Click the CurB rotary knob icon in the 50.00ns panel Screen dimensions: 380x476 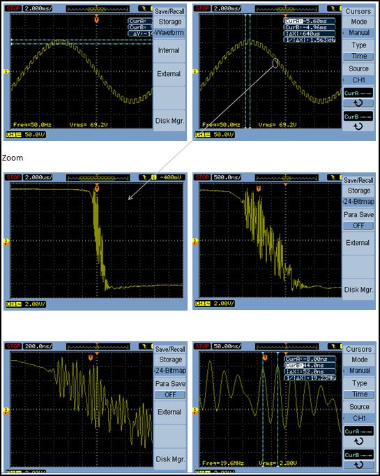tap(358, 464)
